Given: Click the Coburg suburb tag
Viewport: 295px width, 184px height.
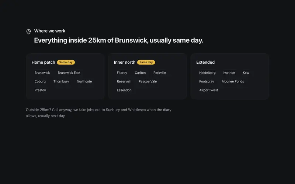Looking at the screenshot, I should [40, 81].
